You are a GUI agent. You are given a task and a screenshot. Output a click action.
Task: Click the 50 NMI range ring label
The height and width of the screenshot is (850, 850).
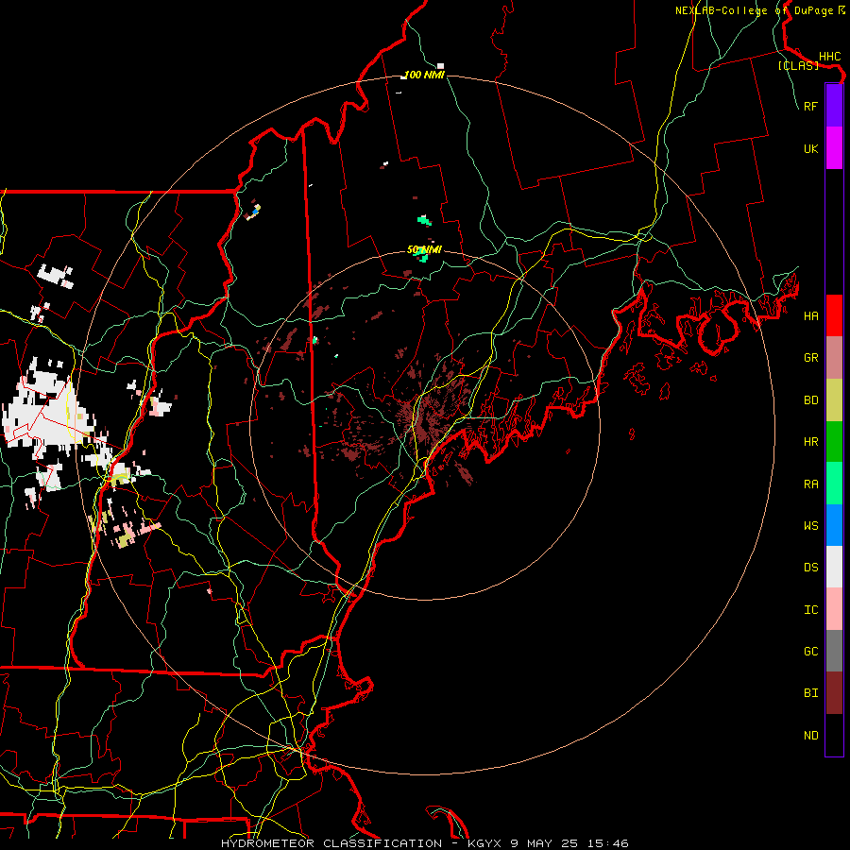click(424, 250)
